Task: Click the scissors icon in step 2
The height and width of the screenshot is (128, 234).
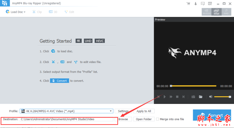Action: (53, 62)
